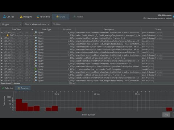Expand the 3:09.475 event row
Viewport: 174px width, 130px height.
pos(2,41)
